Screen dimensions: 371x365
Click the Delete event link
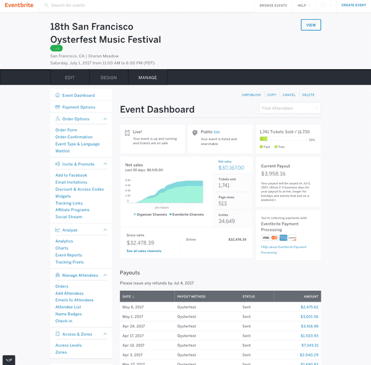pos(309,94)
